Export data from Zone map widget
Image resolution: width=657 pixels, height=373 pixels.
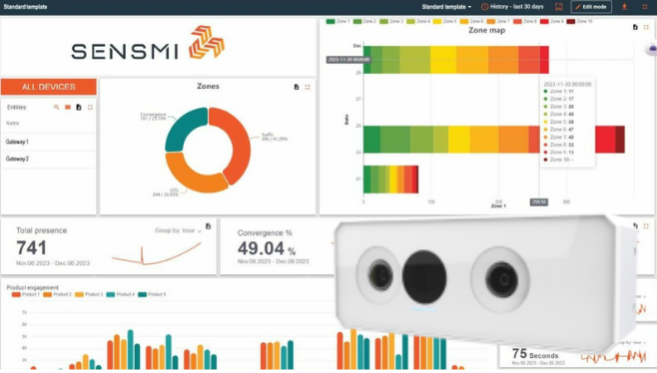pyautogui.click(x=635, y=27)
